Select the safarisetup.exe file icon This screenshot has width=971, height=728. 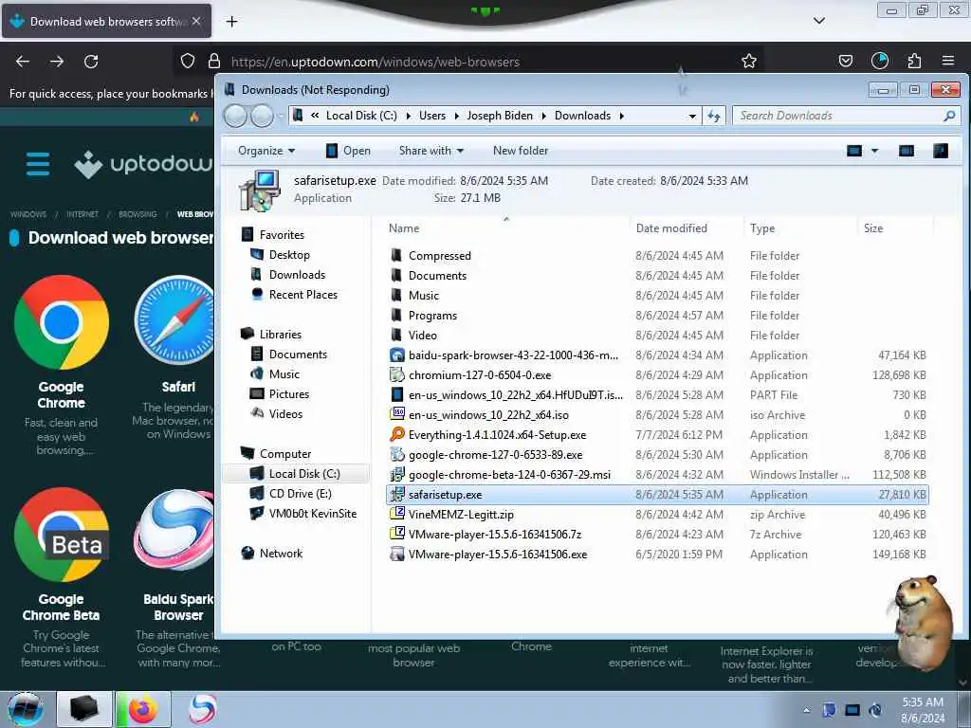click(x=397, y=494)
